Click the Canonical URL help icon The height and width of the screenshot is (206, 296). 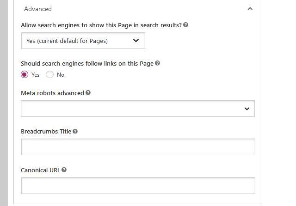click(x=64, y=170)
